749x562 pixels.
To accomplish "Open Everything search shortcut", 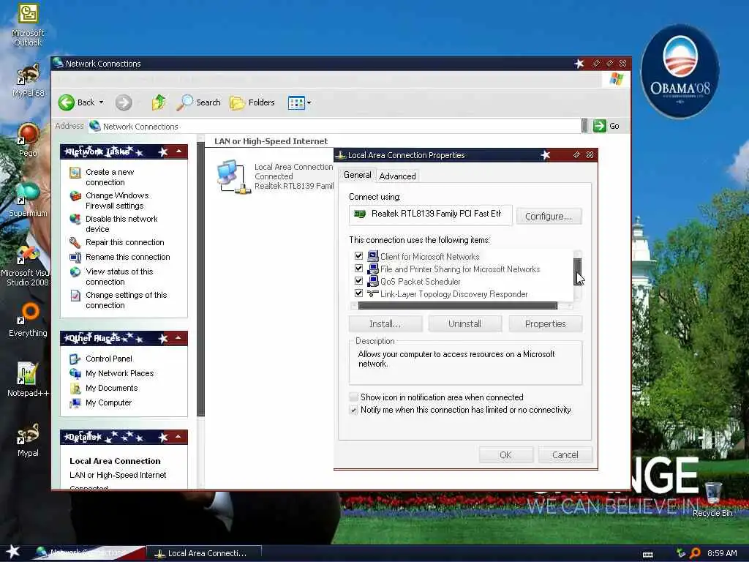I will [28, 319].
